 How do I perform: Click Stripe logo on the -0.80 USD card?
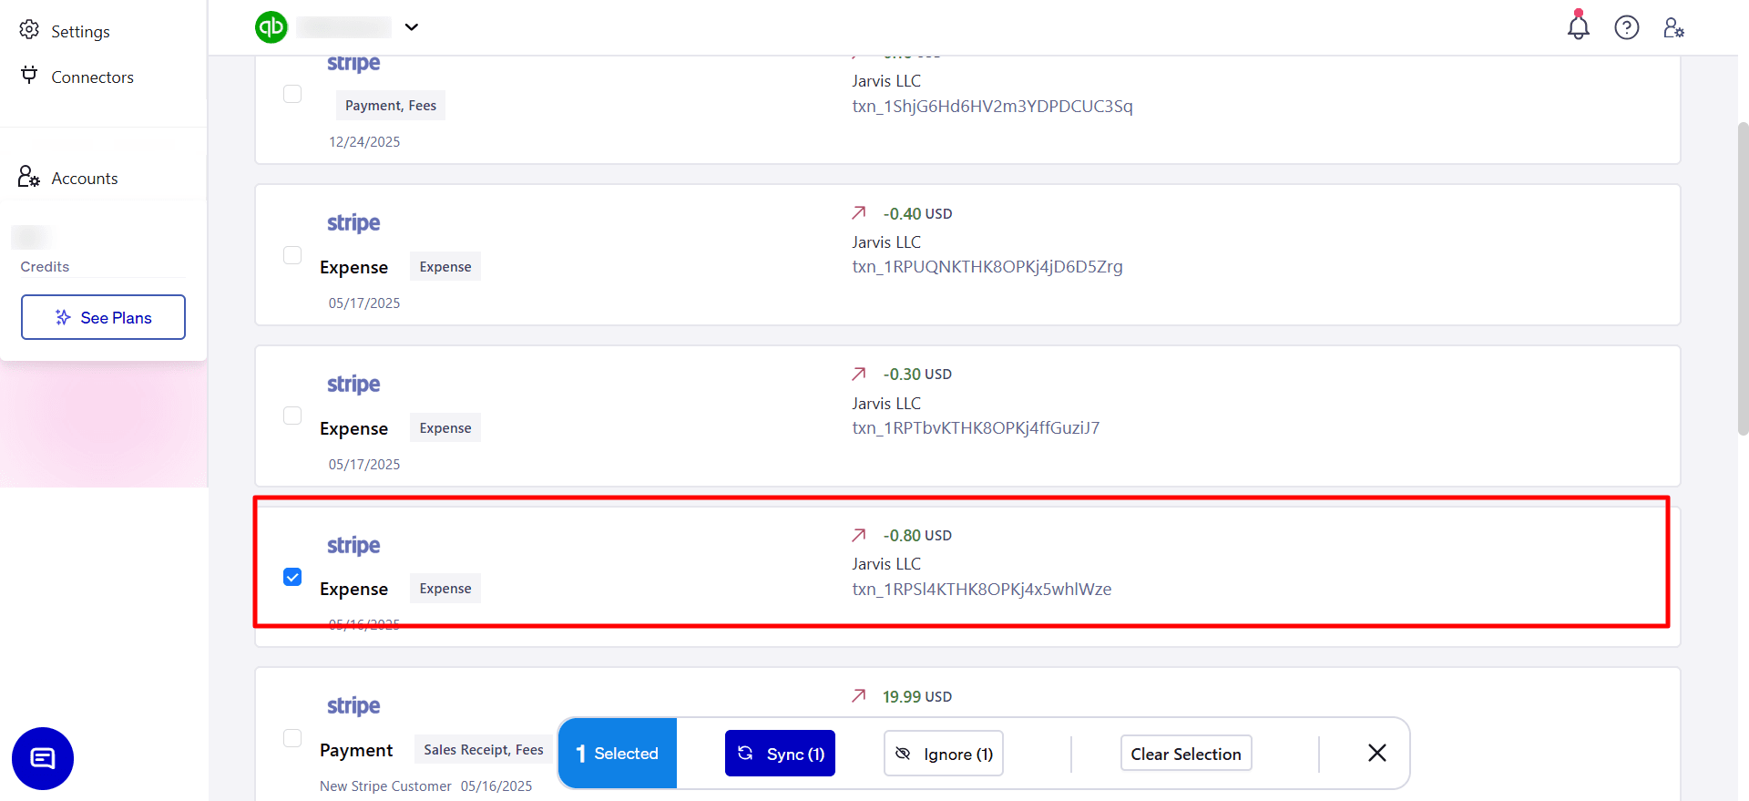coord(353,546)
